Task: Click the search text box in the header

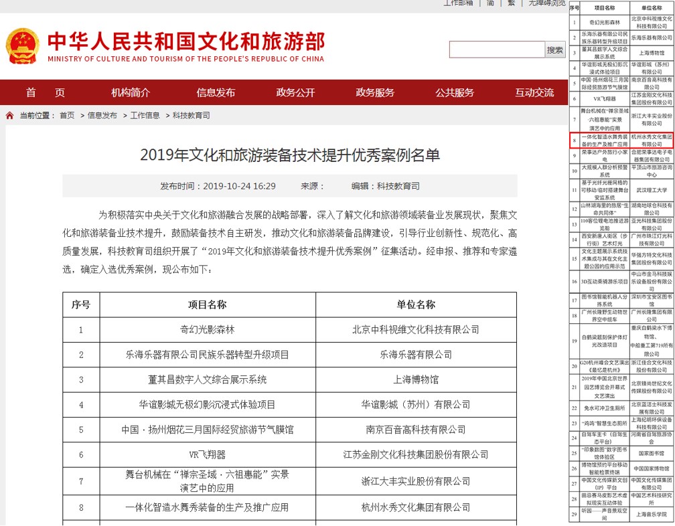Action: pyautogui.click(x=497, y=50)
